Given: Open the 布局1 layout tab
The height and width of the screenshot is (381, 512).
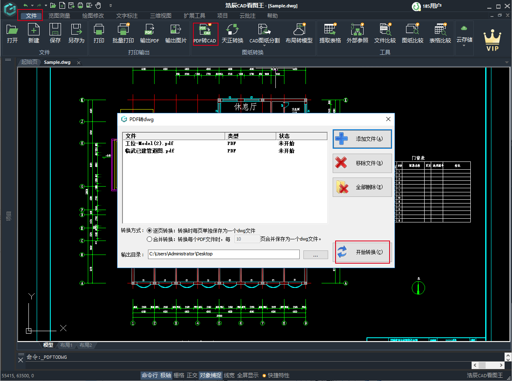Looking at the screenshot, I should click(x=66, y=345).
